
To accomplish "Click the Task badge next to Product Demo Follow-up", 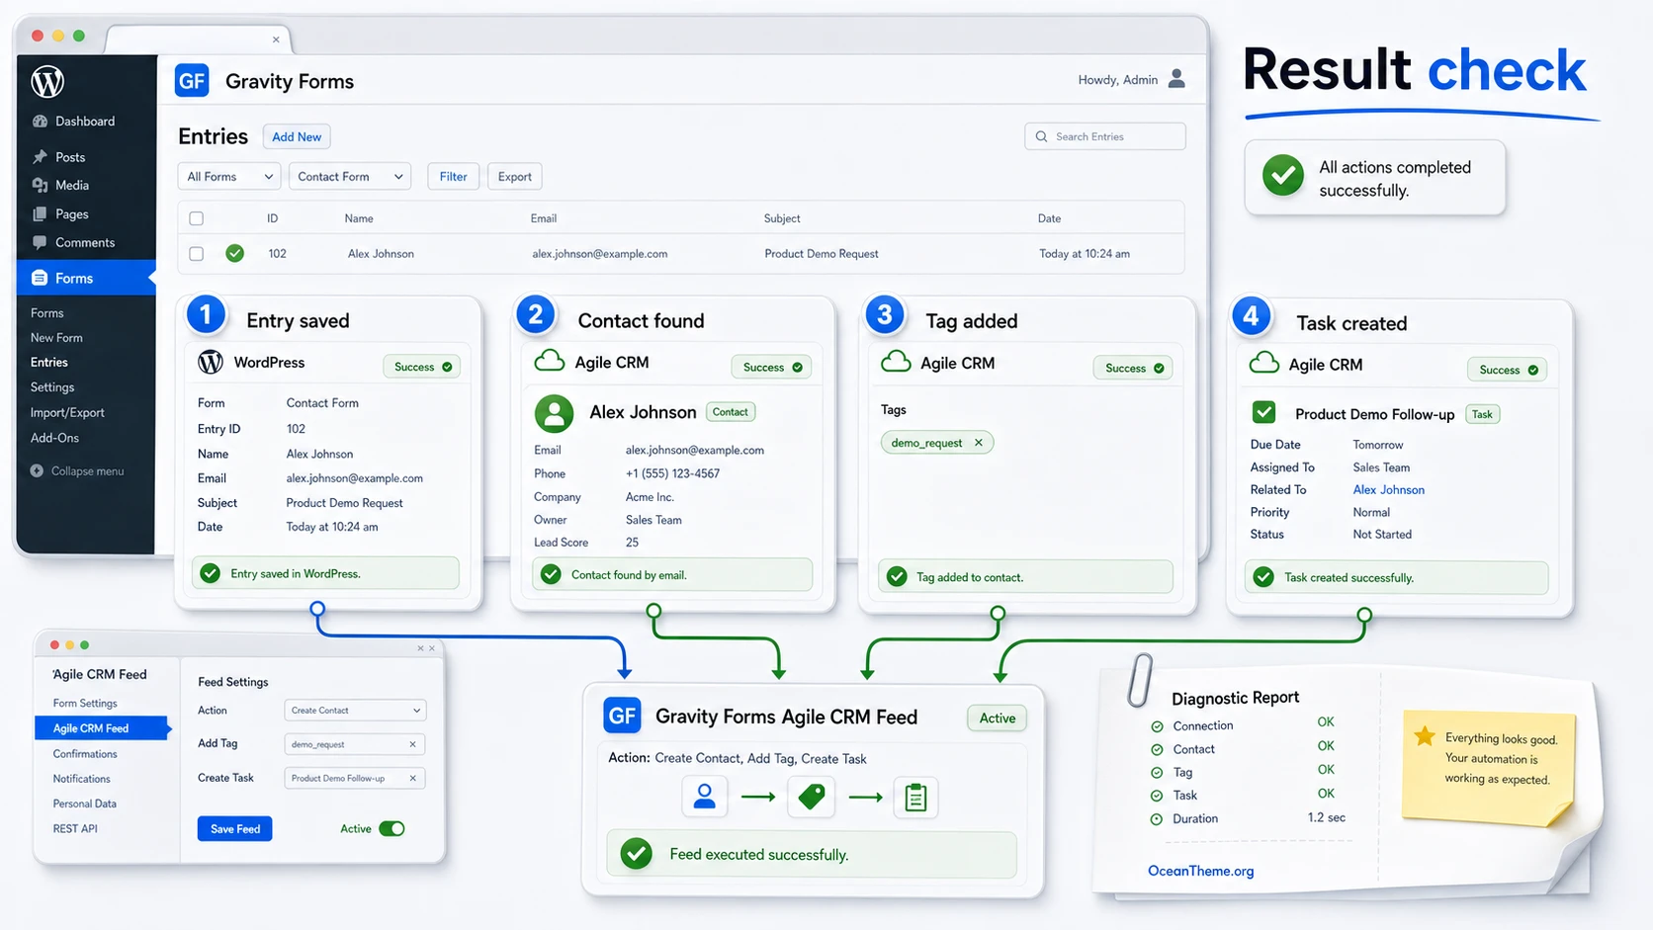I will click(x=1482, y=414).
